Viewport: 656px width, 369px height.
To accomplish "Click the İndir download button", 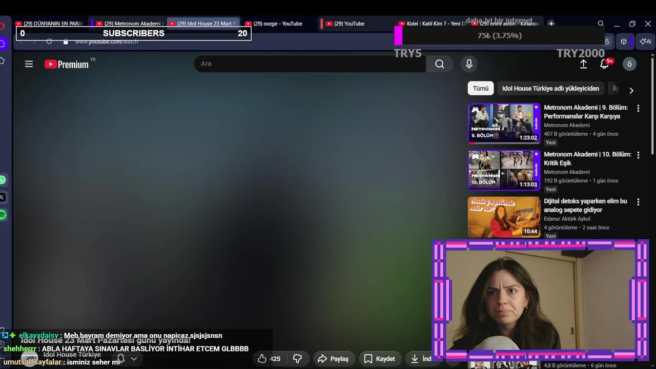I will pyautogui.click(x=420, y=359).
